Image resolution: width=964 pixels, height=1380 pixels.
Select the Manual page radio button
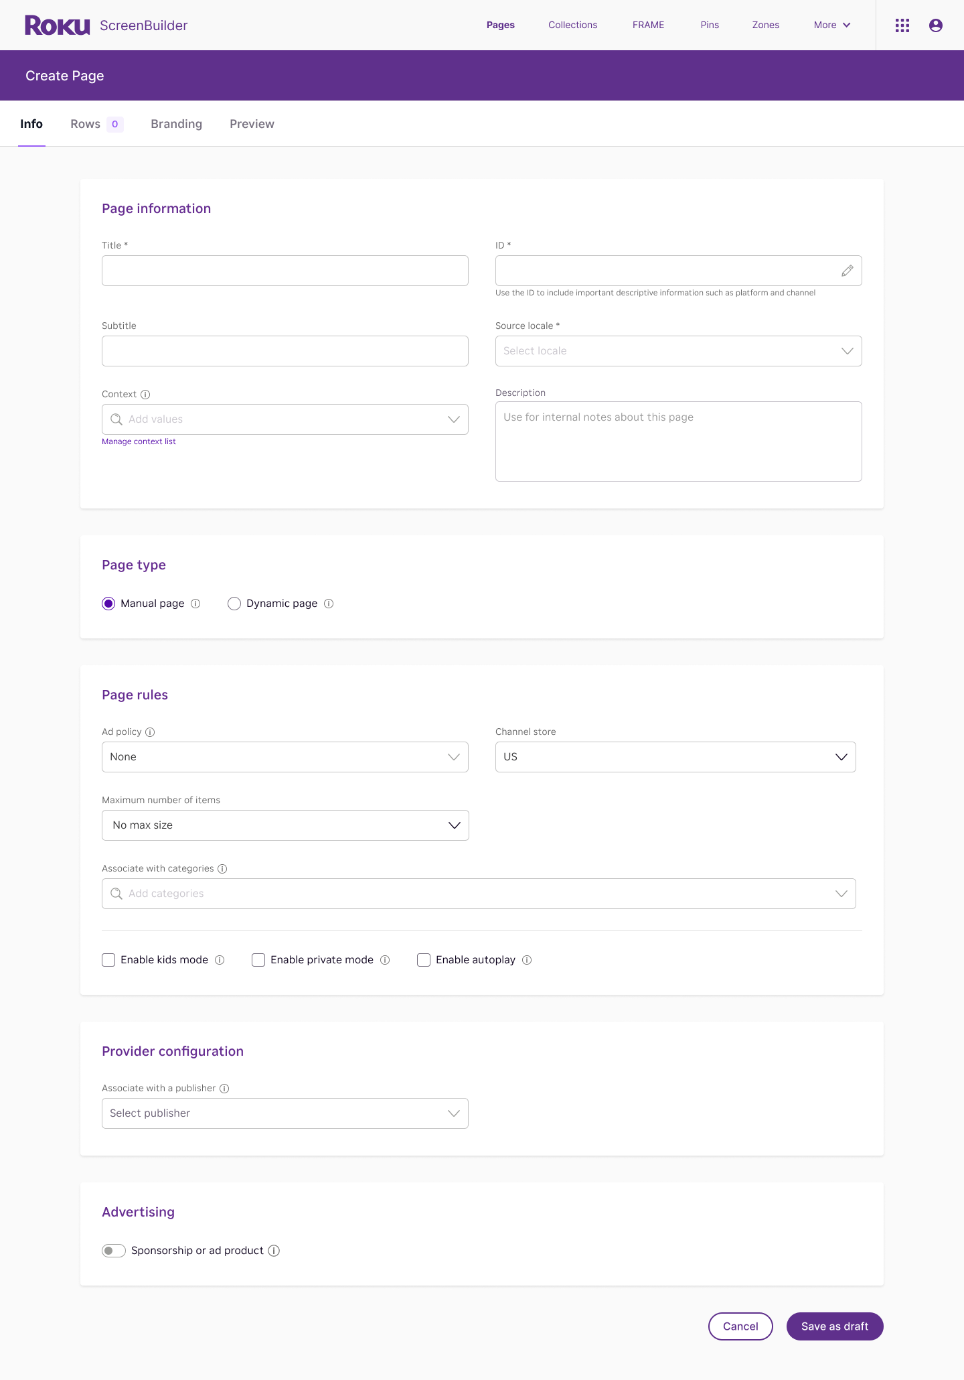pos(108,604)
